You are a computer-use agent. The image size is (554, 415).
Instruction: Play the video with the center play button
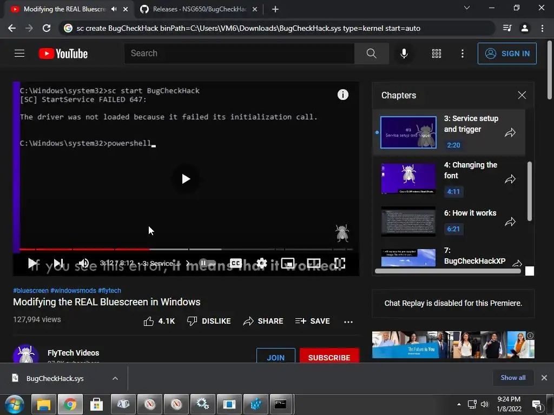click(x=186, y=179)
